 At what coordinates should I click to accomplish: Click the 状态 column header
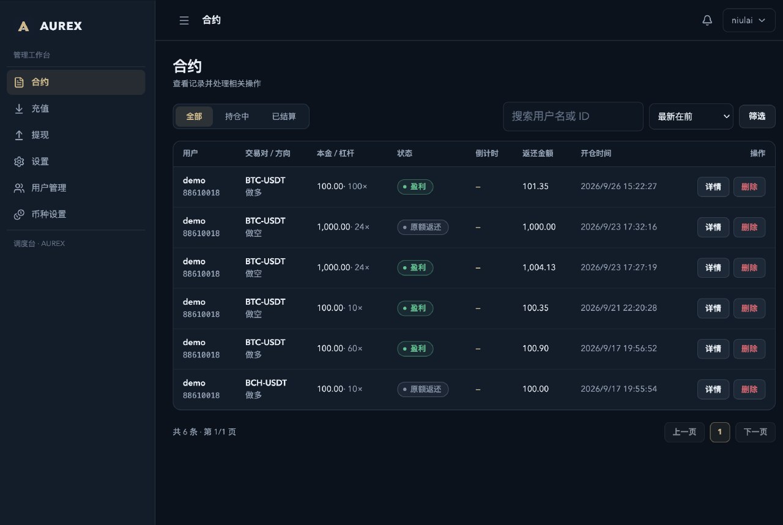(404, 154)
